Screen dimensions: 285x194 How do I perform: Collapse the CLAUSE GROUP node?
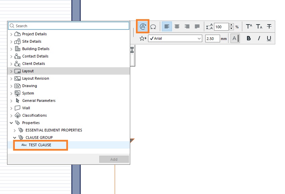point(15,138)
